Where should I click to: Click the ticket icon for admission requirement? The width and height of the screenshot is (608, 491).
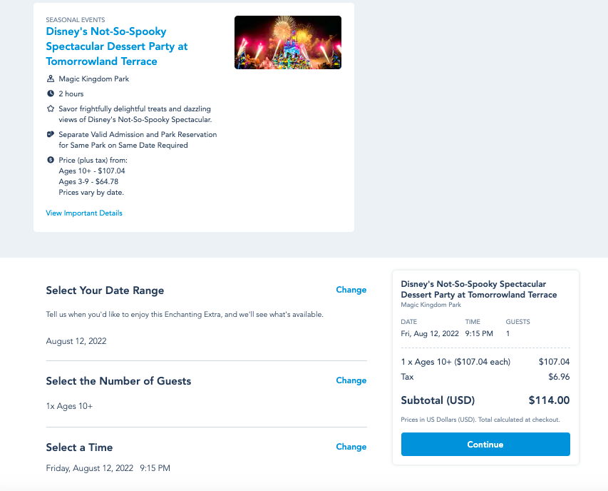(x=51, y=134)
